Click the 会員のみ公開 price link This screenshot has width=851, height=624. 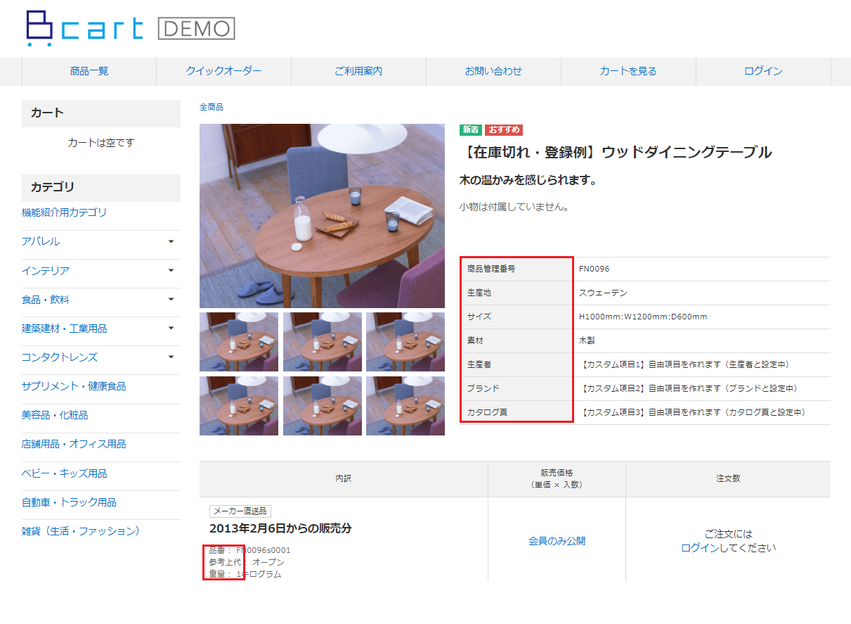click(557, 541)
